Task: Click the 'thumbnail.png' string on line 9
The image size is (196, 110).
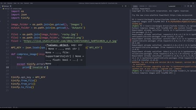Action: click(72, 38)
